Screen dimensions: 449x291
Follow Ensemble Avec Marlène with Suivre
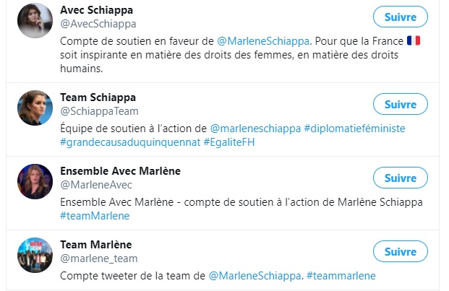[401, 178]
